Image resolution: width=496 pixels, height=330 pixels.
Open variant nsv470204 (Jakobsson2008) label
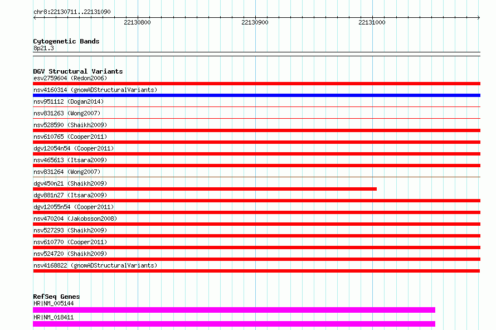tap(75, 219)
